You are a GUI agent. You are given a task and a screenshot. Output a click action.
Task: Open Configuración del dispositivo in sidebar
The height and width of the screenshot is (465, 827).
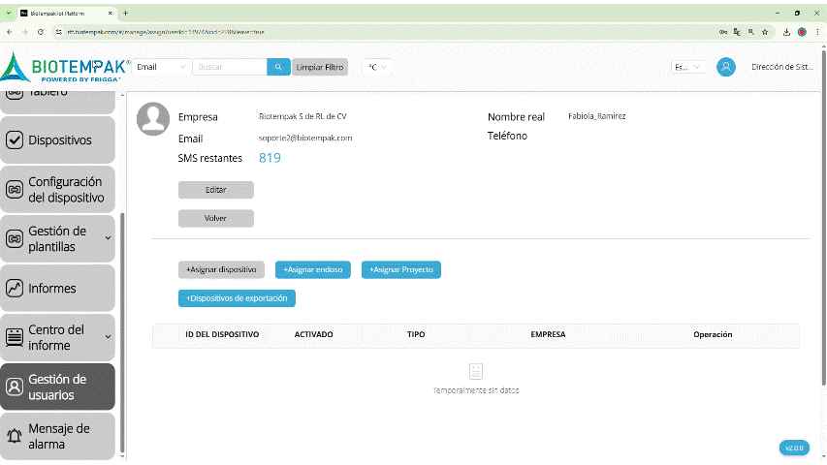(x=58, y=190)
